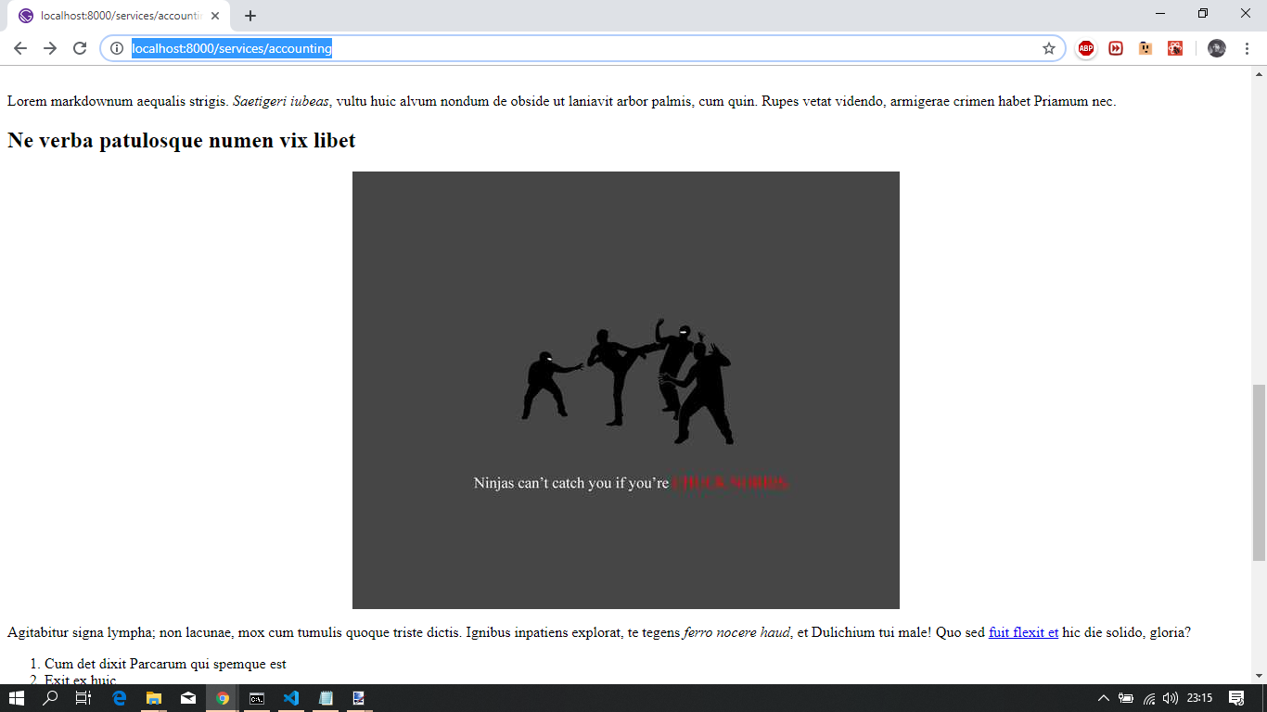
Task: Open a new browser tab
Action: pyautogui.click(x=250, y=15)
